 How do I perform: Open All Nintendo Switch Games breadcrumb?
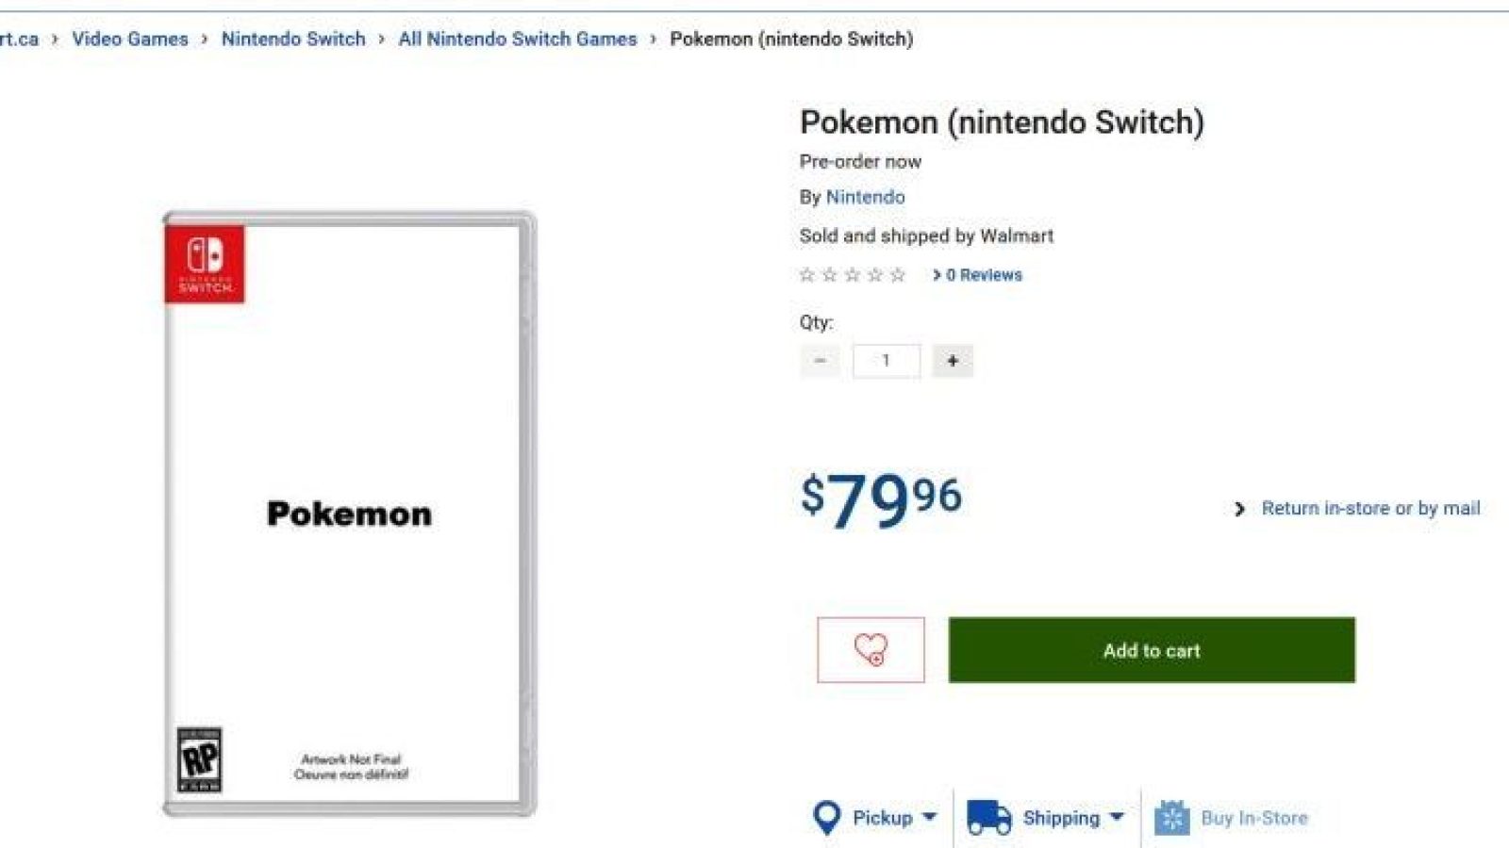(x=518, y=39)
